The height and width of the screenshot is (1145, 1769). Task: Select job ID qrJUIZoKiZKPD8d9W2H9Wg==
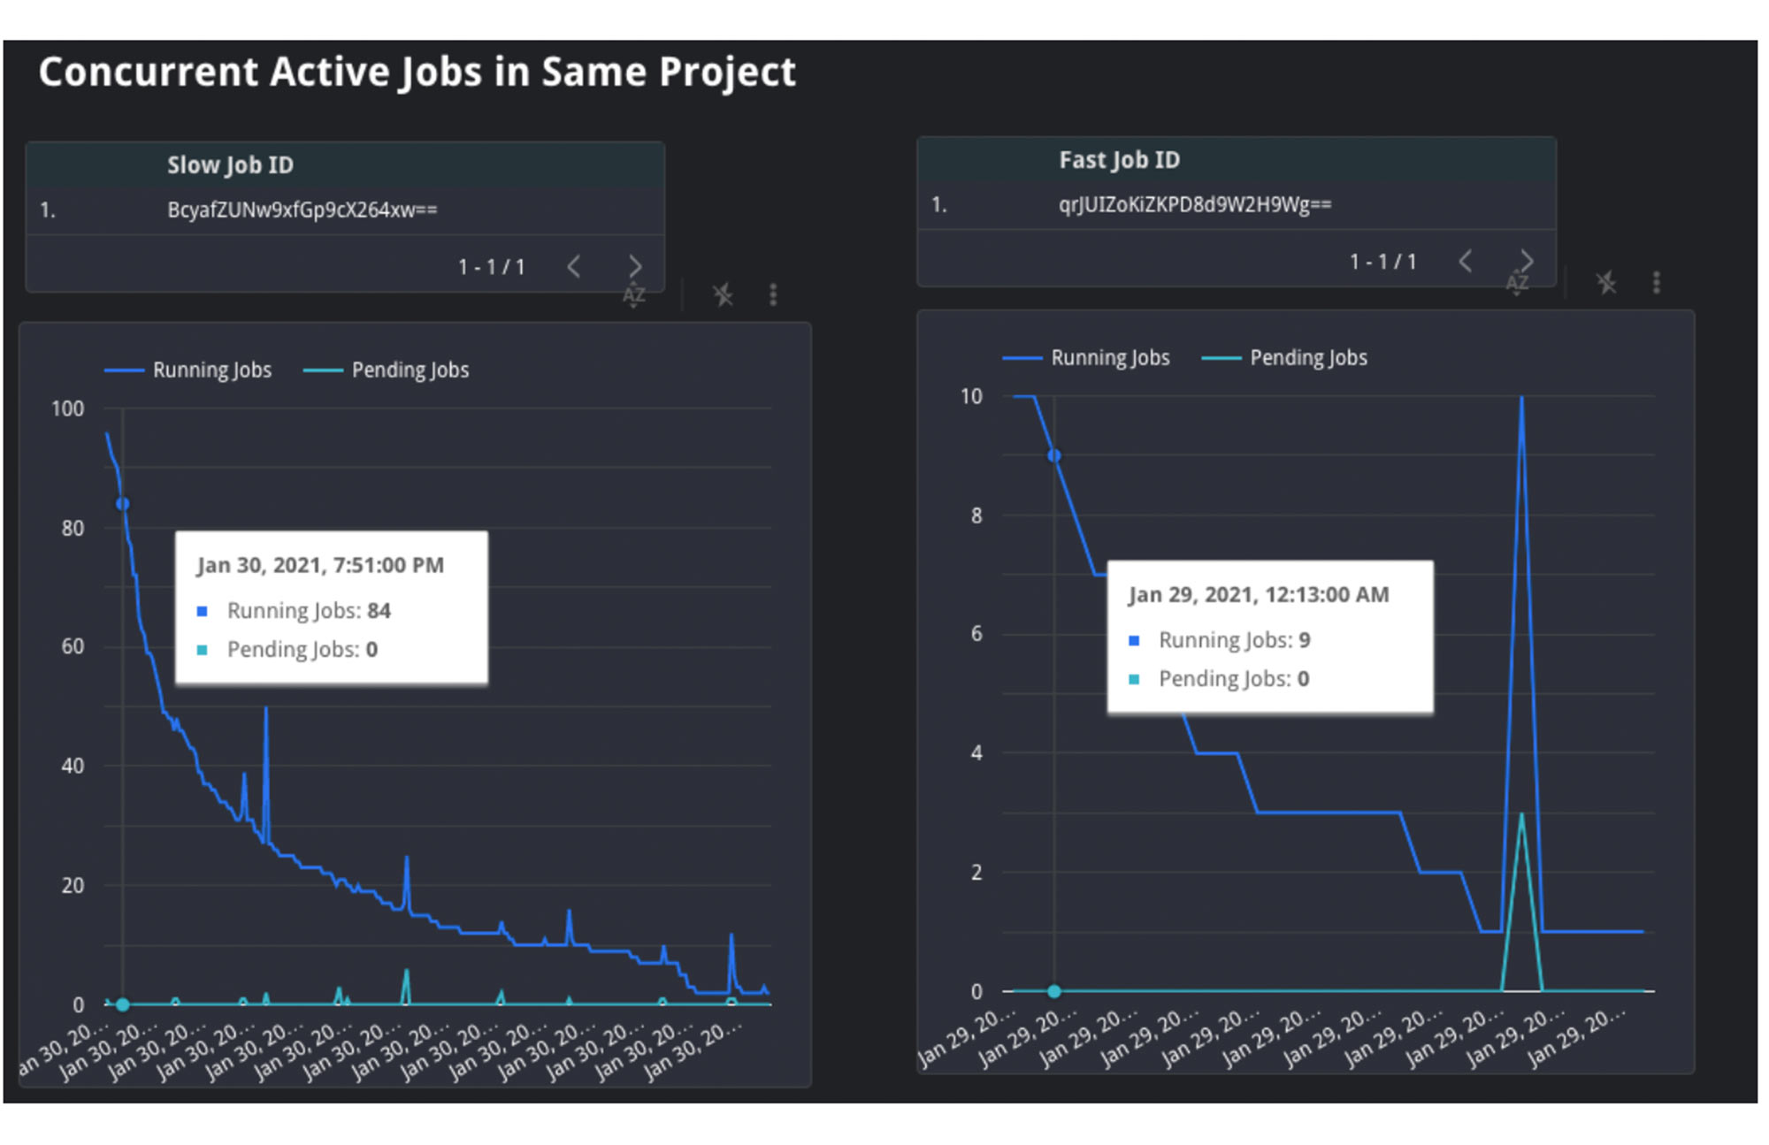(x=1195, y=204)
